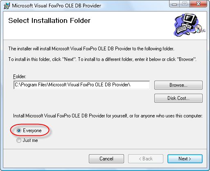The width and height of the screenshot is (210, 171).
Task: Click the window title text in title bar
Action: 56,6
